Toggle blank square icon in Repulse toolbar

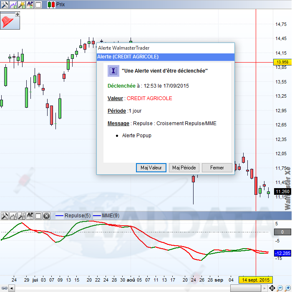pyautogui.click(x=38, y=216)
